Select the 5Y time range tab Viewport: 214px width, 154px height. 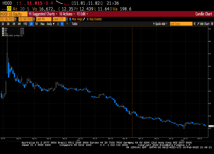click(x=36, y=24)
